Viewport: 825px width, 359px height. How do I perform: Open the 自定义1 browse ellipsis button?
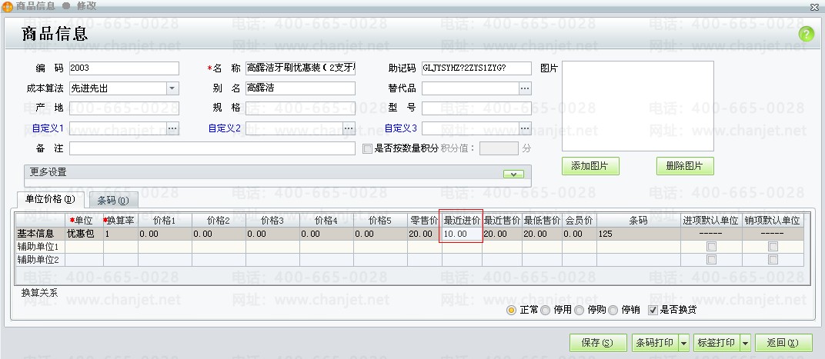[172, 128]
